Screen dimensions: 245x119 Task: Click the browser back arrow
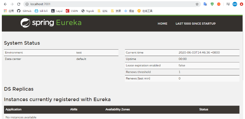[5, 4]
